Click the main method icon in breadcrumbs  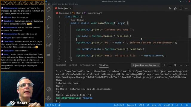click(85, 13)
